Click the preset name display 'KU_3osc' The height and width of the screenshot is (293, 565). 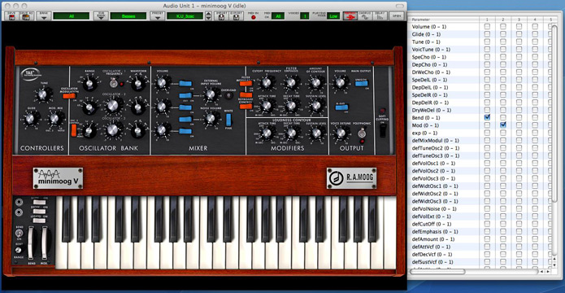coord(185,16)
